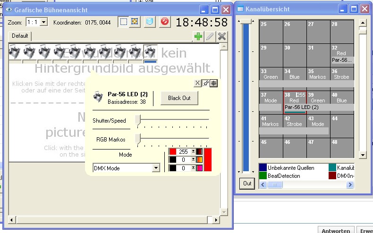Screen dimensions: 373x233
Task: Click the black-to-red gradient swatch
Action: (x=199, y=151)
